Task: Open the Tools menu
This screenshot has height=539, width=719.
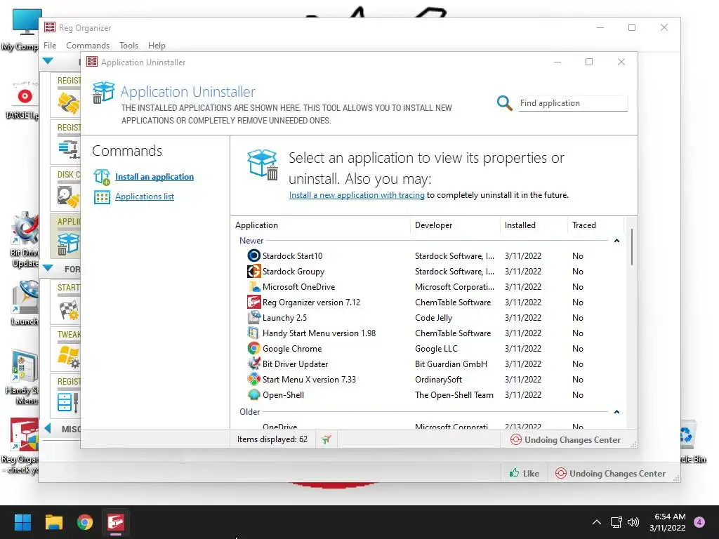Action: (128, 46)
